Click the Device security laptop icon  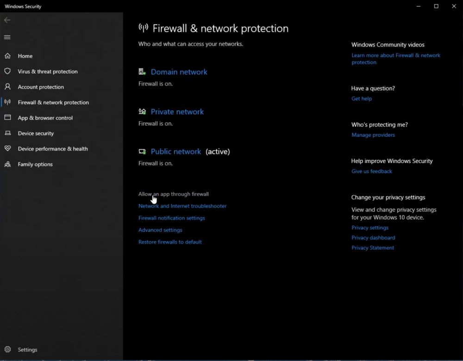(7, 133)
